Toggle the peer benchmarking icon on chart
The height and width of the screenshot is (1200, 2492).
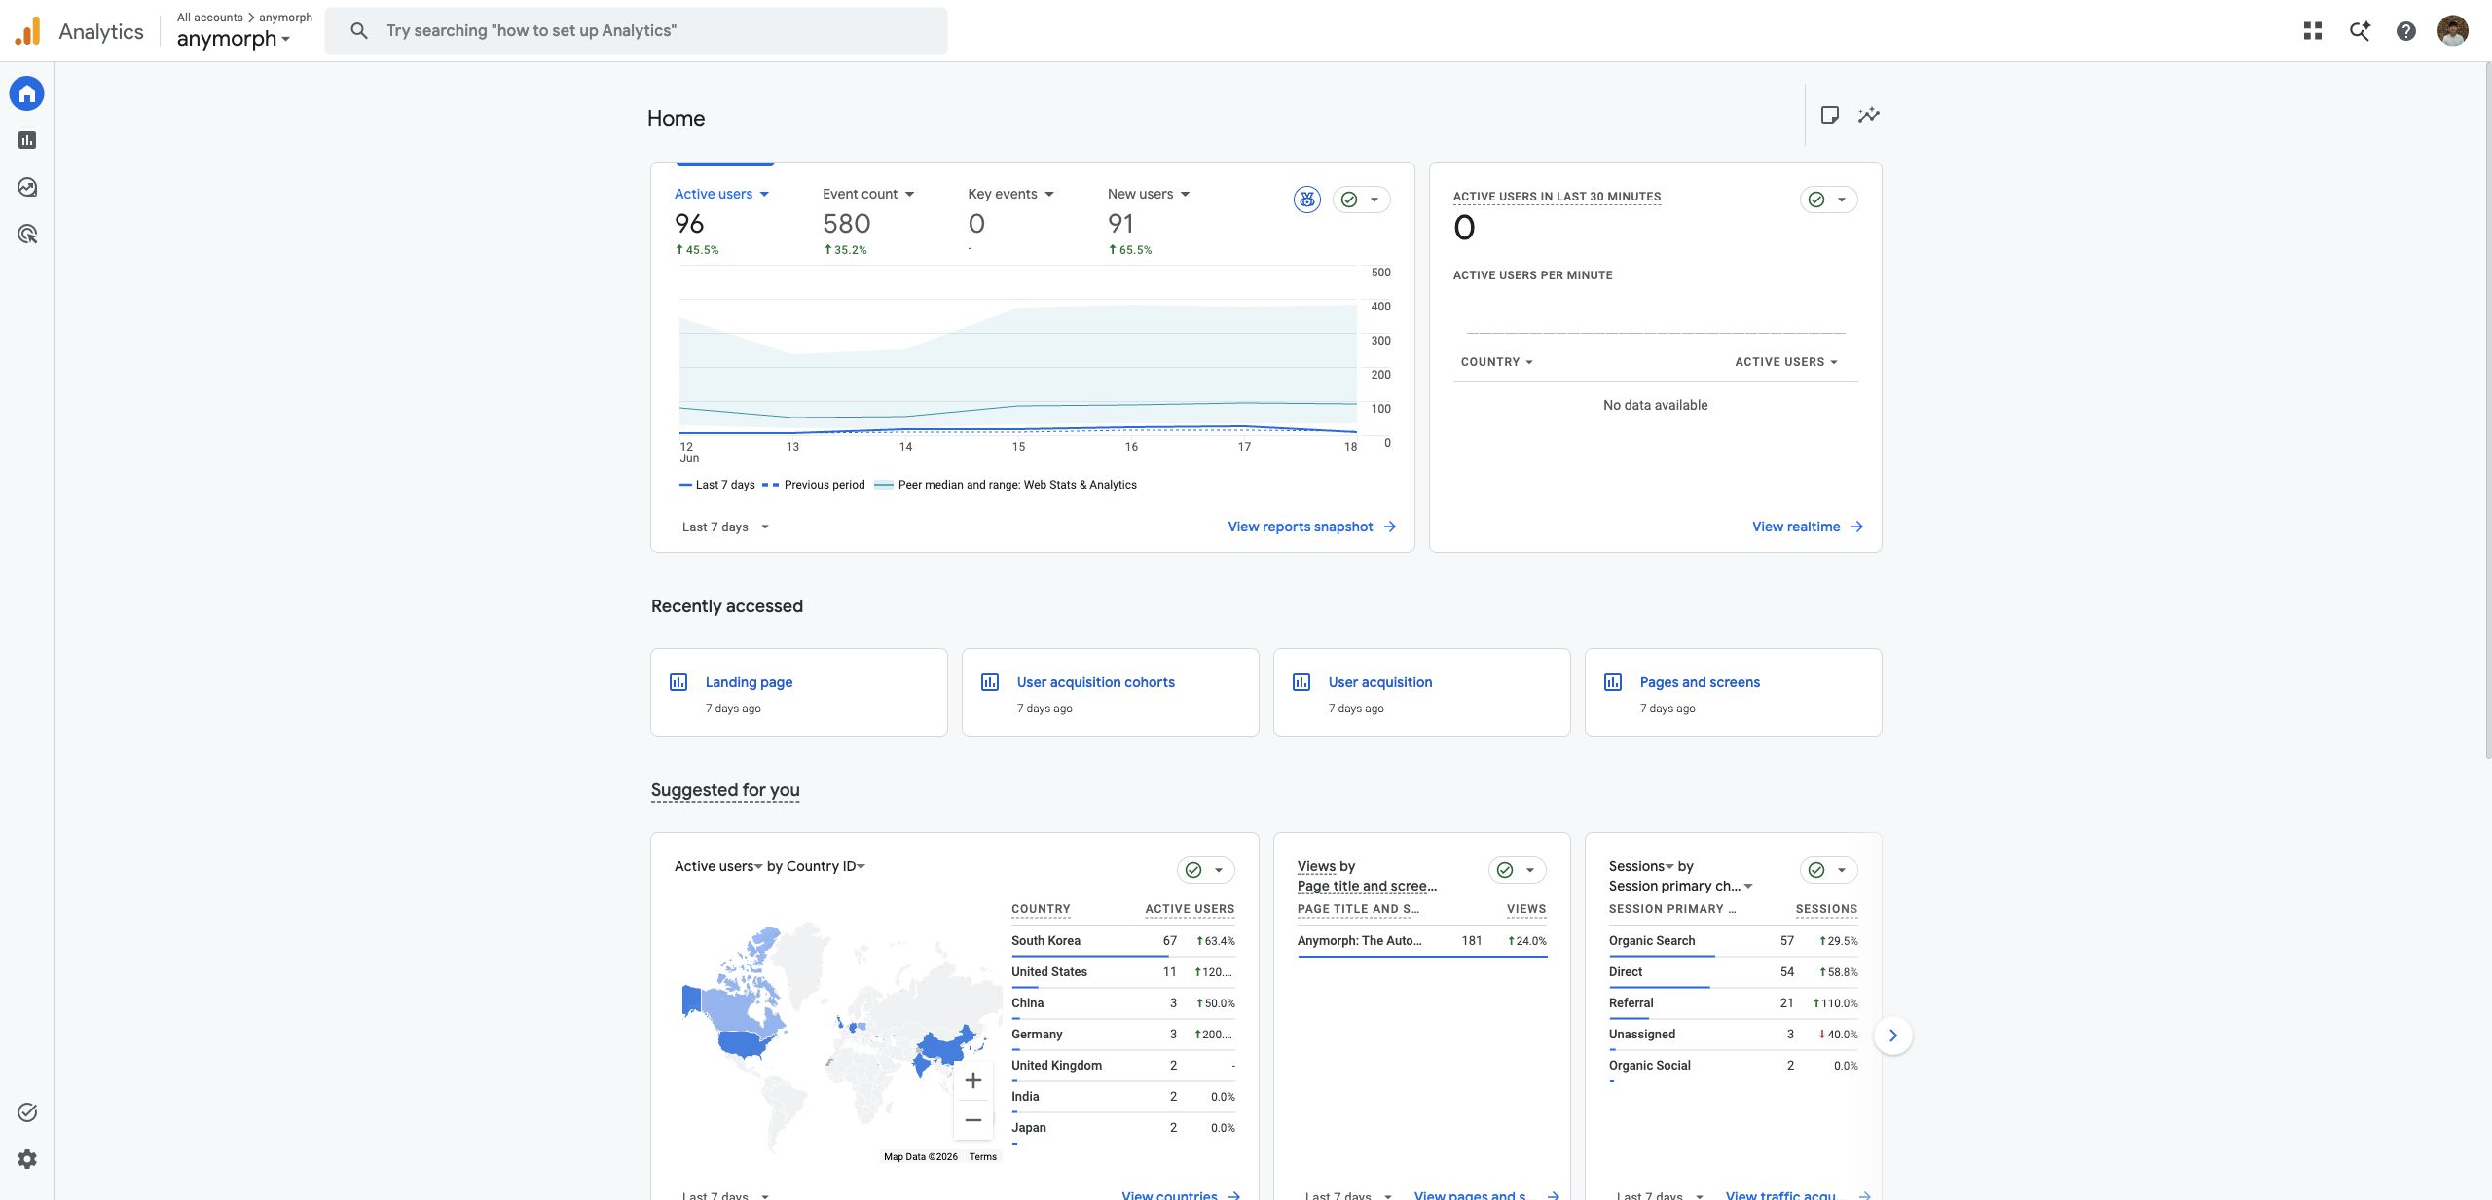(1307, 200)
